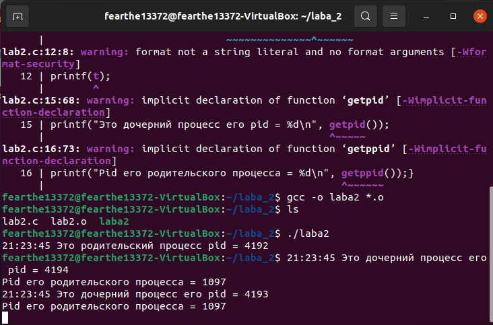
Task: Open the hamburger menu
Action: click(x=393, y=16)
